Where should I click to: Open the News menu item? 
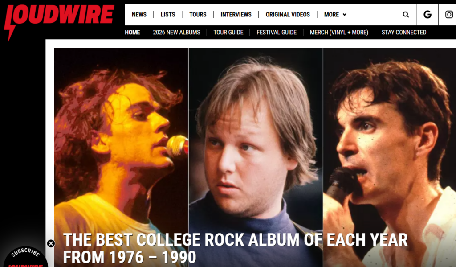point(139,15)
